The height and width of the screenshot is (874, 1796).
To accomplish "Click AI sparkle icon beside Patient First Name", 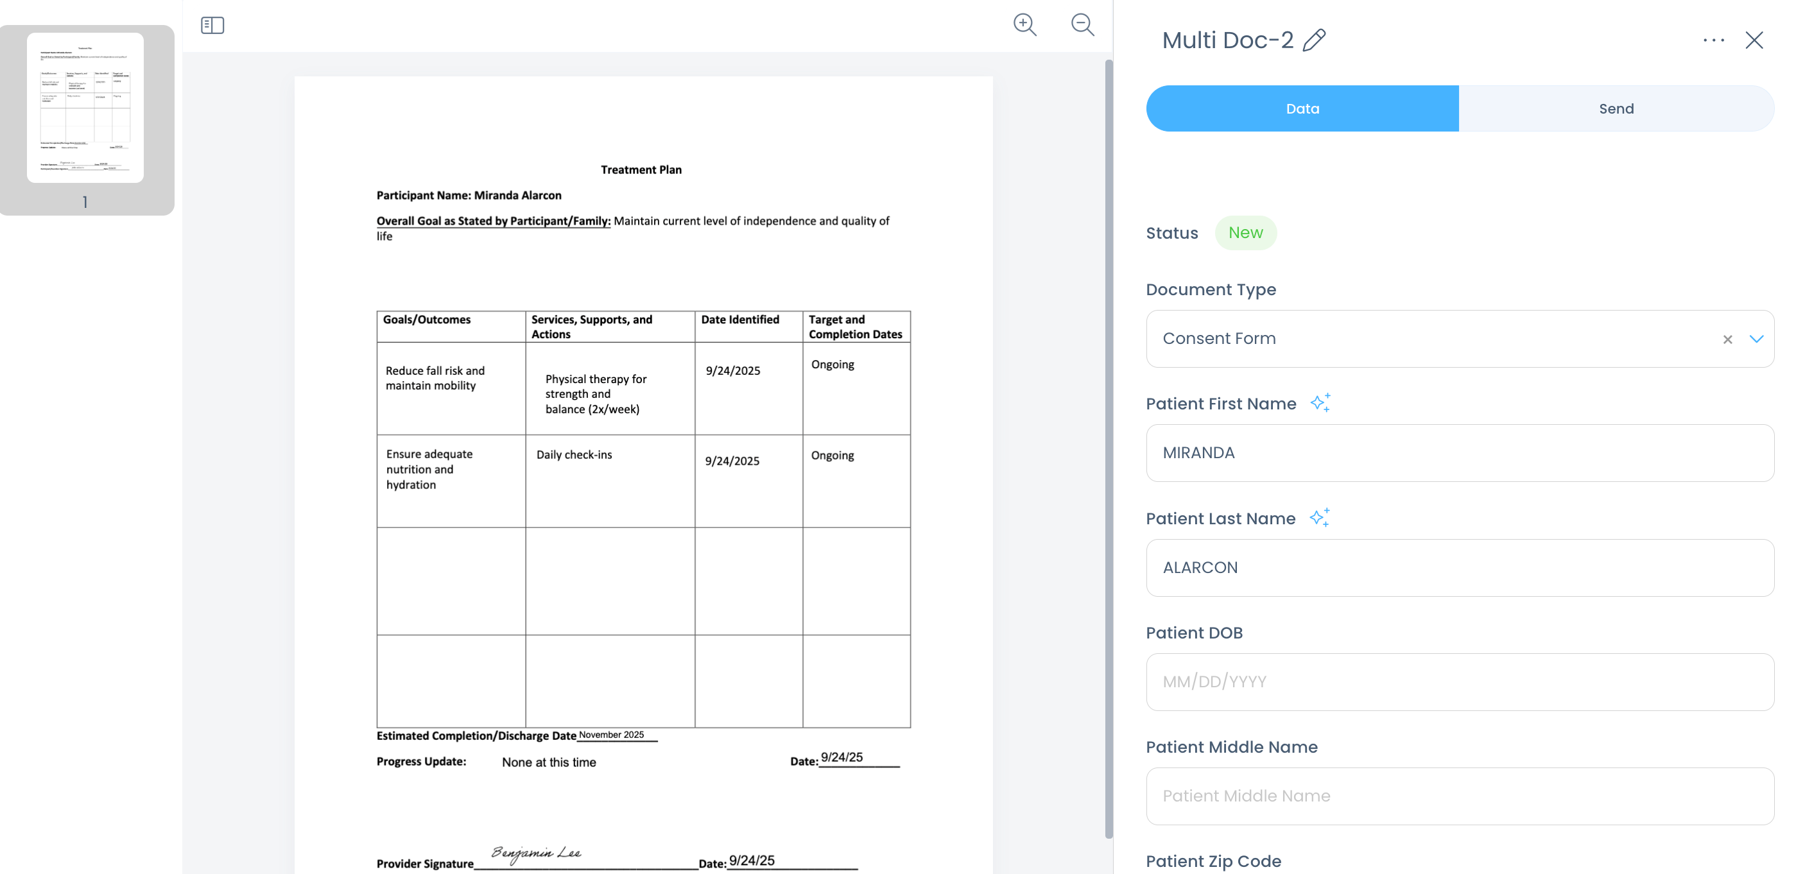I will coord(1320,403).
